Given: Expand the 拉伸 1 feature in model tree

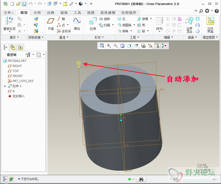Looking at the screenshot, I should [5, 86].
